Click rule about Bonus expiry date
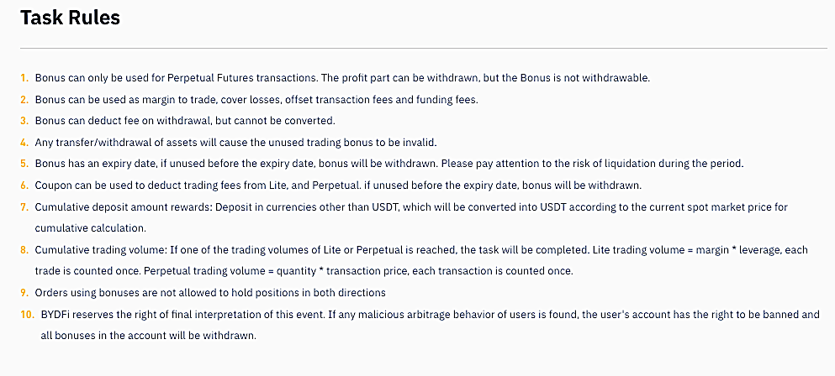The height and width of the screenshot is (376, 835). 389,164
